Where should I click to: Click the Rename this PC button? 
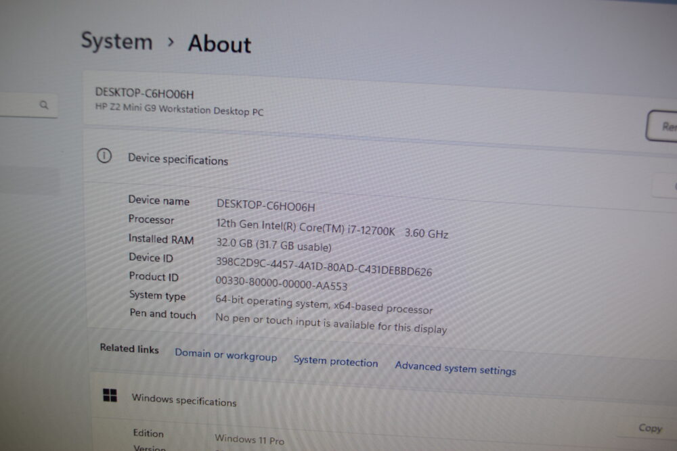[x=662, y=126]
